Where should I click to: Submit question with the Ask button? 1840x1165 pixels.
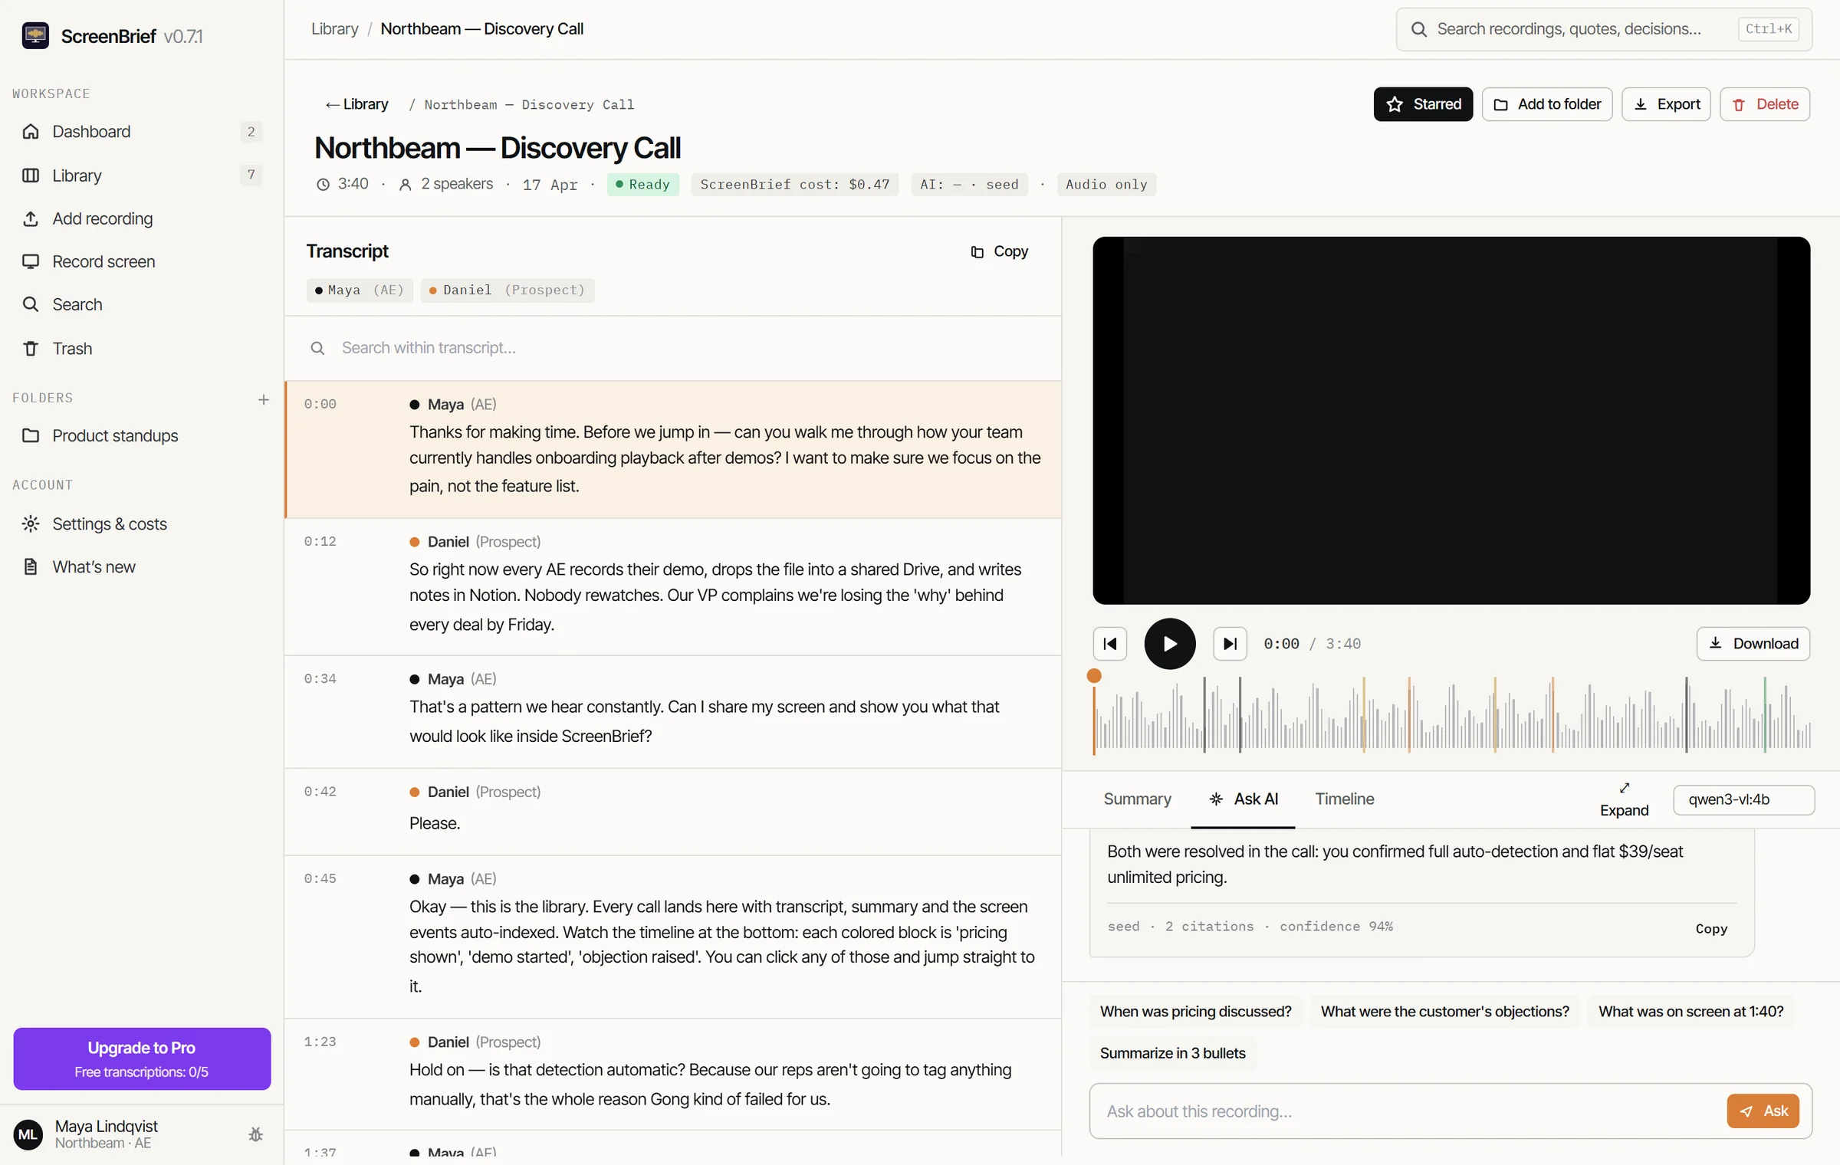[x=1763, y=1111]
